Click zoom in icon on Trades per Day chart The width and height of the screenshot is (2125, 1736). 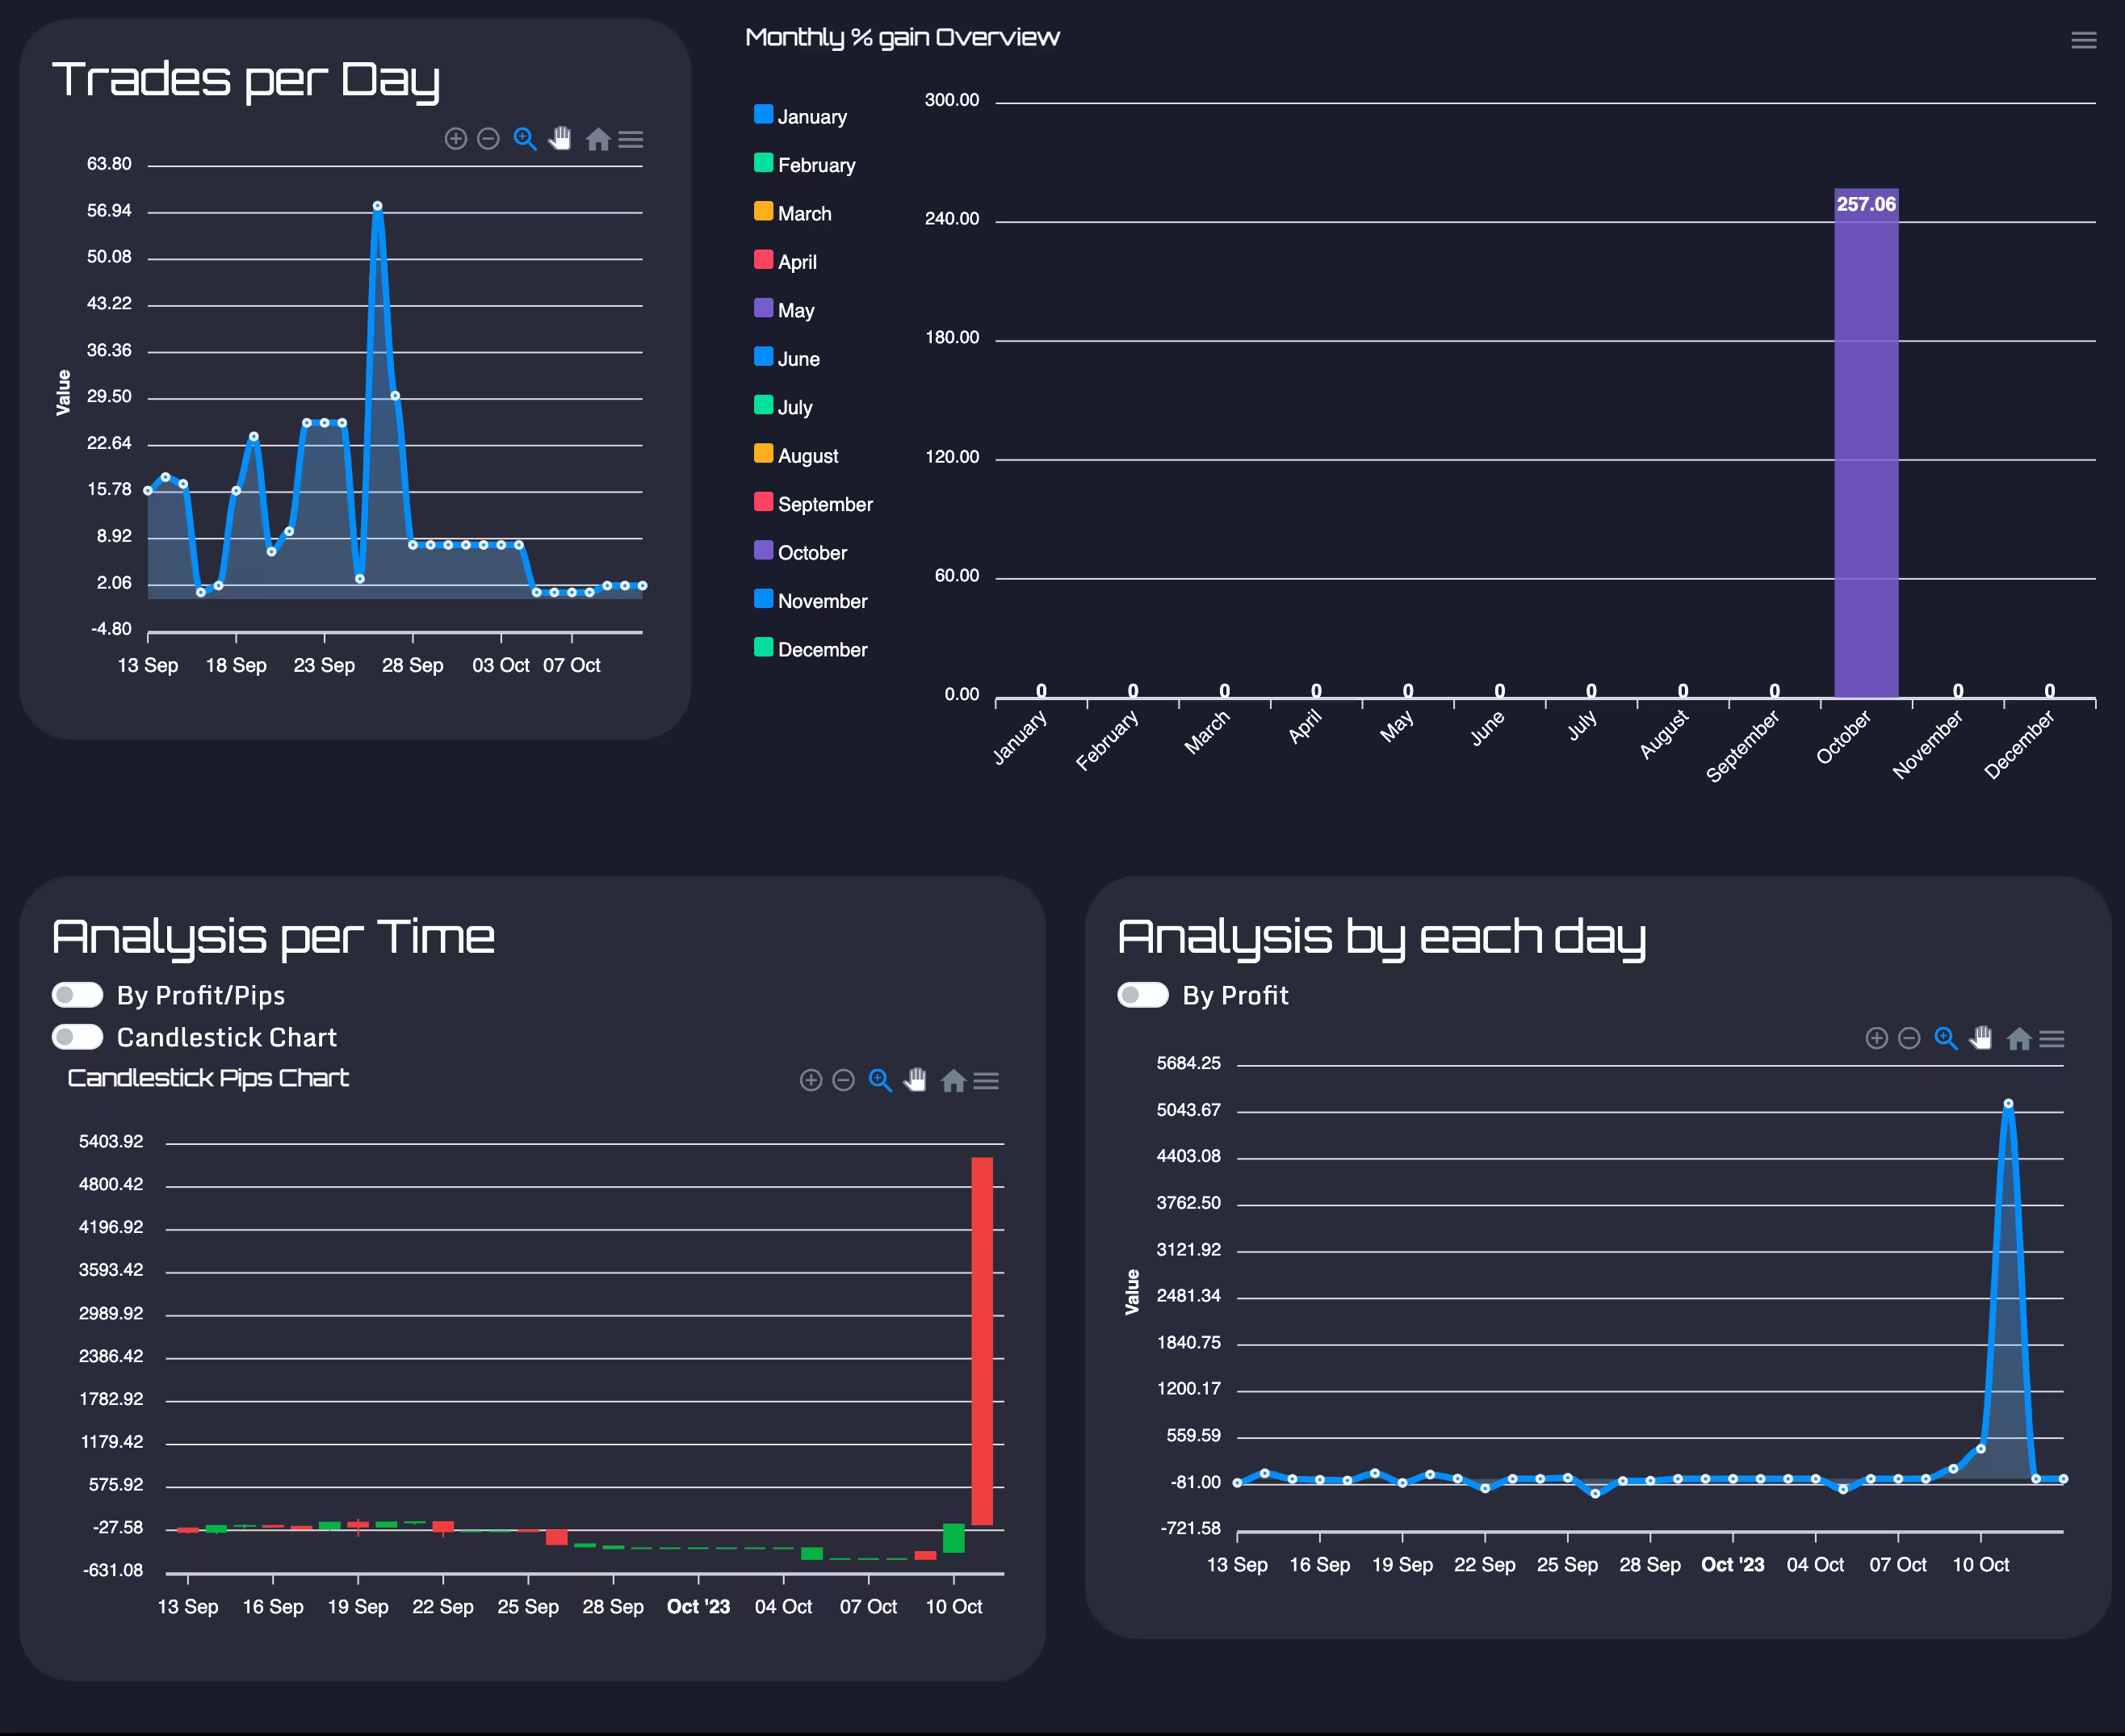click(456, 139)
